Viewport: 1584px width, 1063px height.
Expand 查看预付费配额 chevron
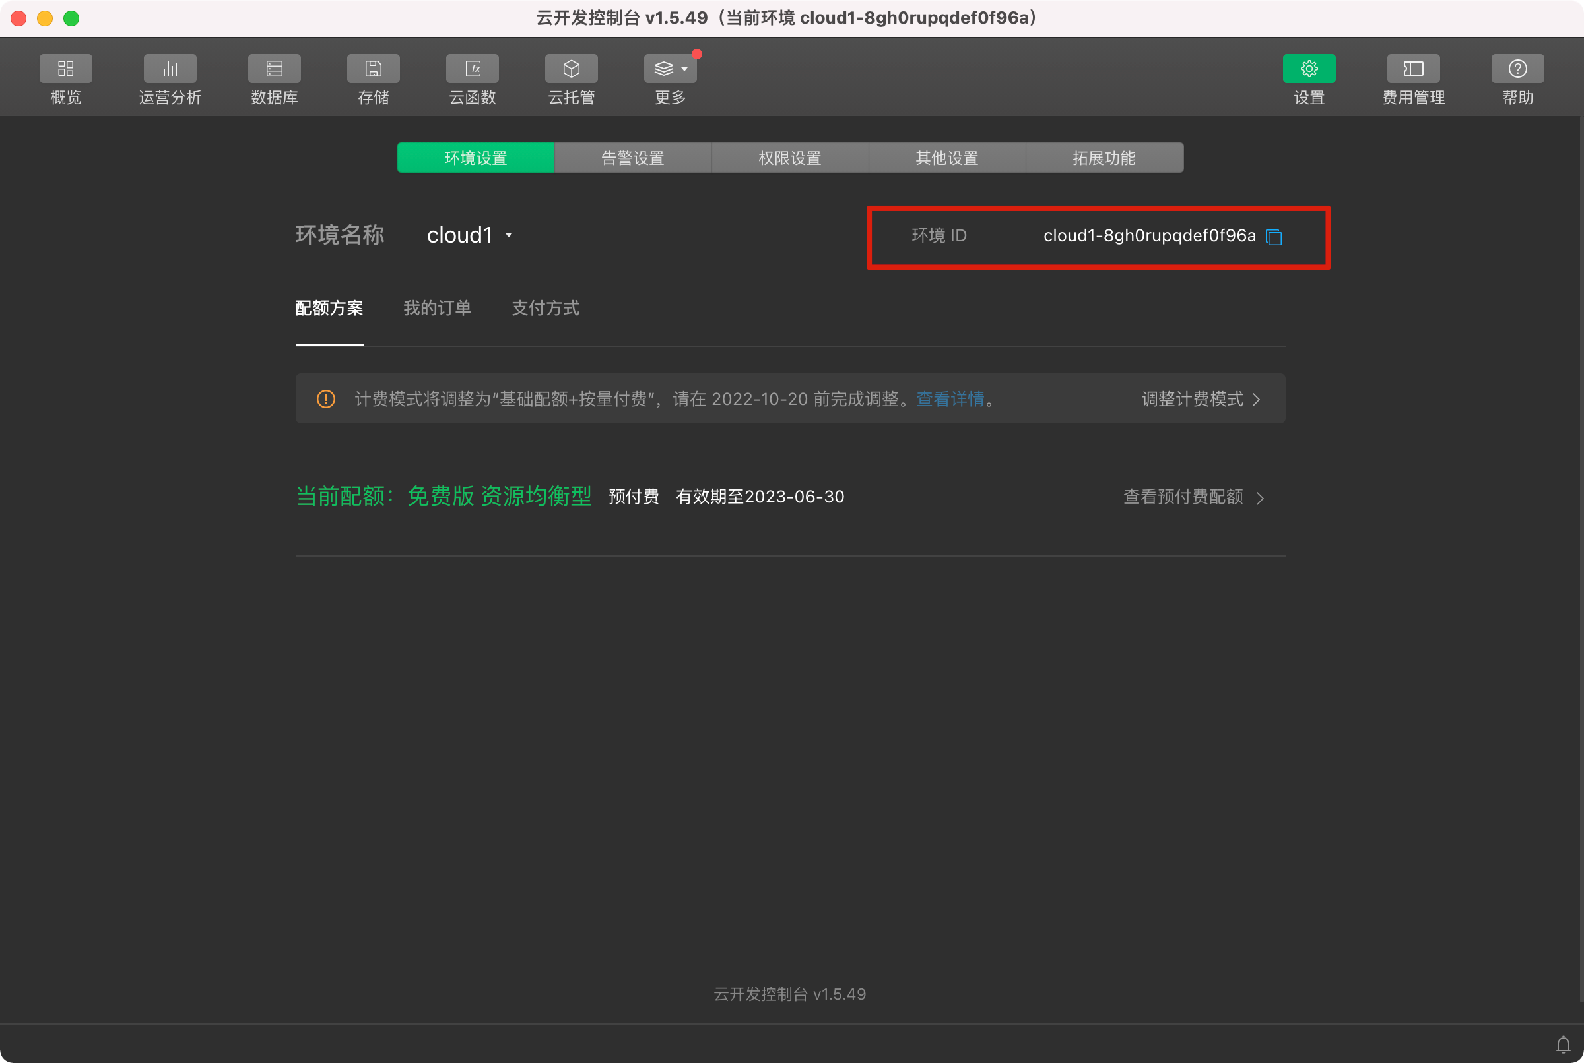(1260, 498)
